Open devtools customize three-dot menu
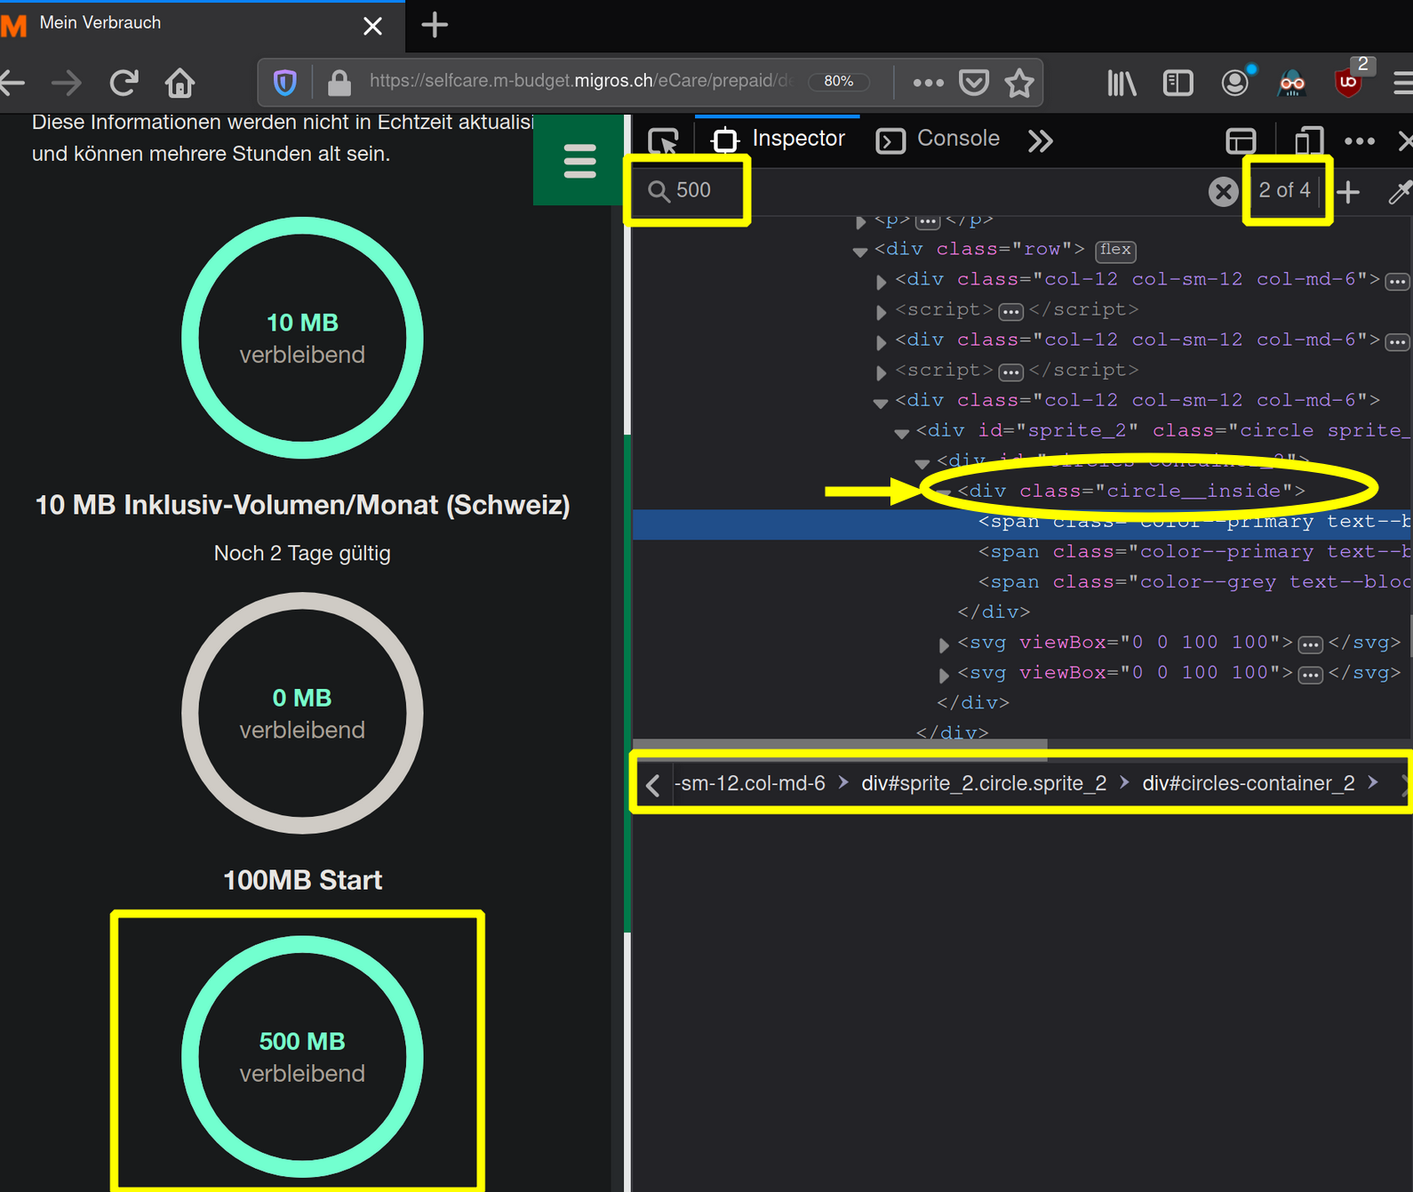 [x=1360, y=140]
